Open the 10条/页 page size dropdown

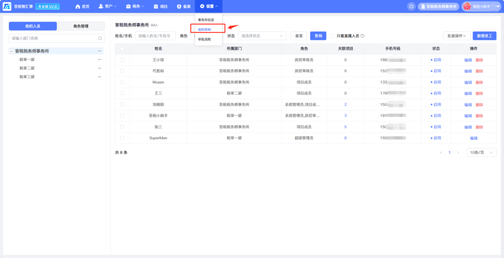click(481, 152)
